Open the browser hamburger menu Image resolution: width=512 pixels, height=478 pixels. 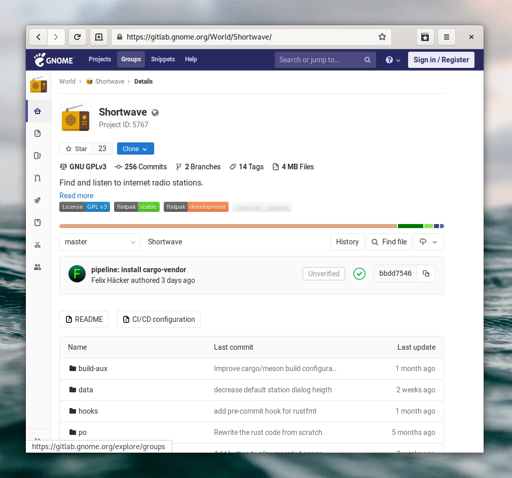[x=447, y=37]
